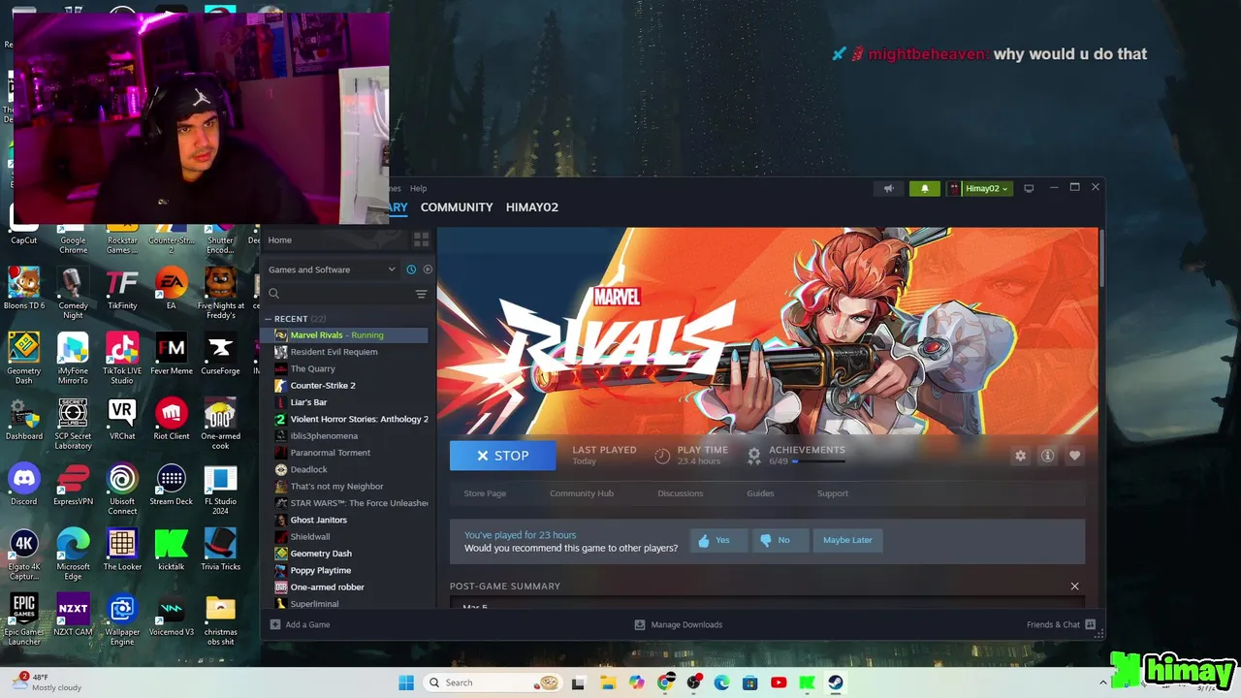Screen dimensions: 1241x698
Task: Click Add a Game at bottom left
Action: tap(300, 624)
